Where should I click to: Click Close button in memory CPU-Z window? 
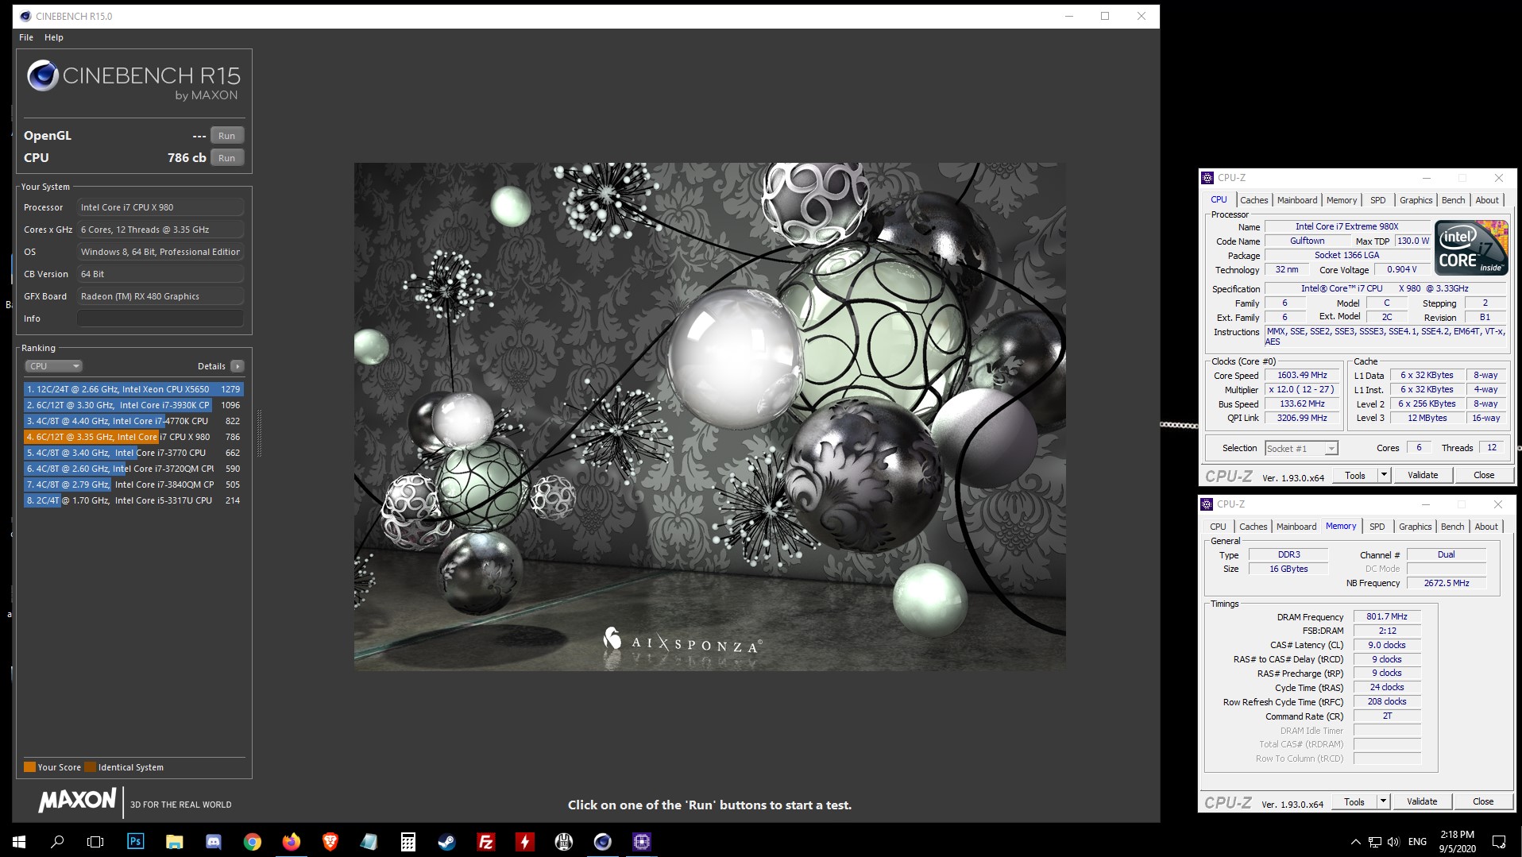(1483, 801)
